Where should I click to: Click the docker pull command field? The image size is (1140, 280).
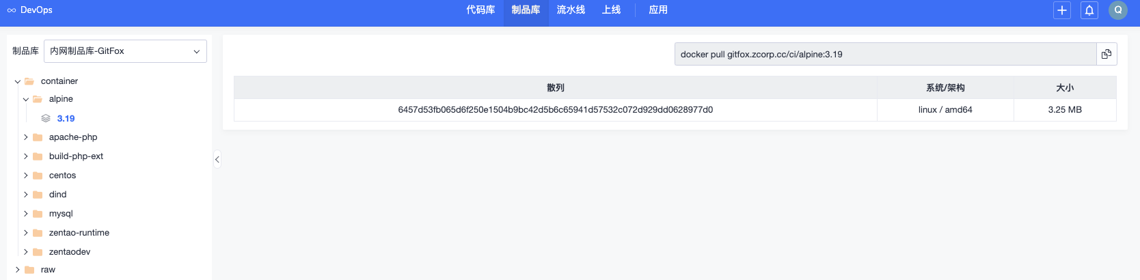(886, 54)
